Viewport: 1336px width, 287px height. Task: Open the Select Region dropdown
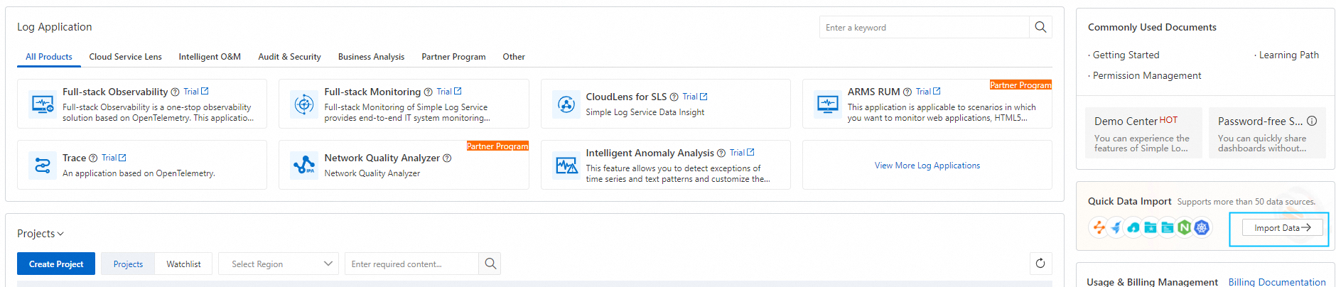click(x=281, y=264)
